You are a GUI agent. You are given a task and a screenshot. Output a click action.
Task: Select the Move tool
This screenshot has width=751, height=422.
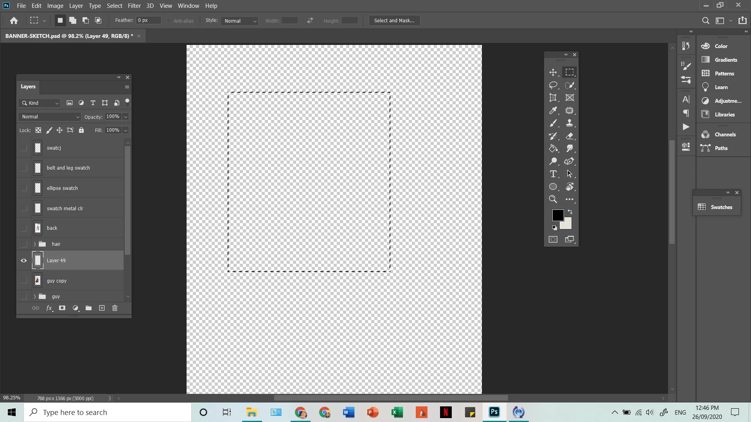pyautogui.click(x=553, y=72)
